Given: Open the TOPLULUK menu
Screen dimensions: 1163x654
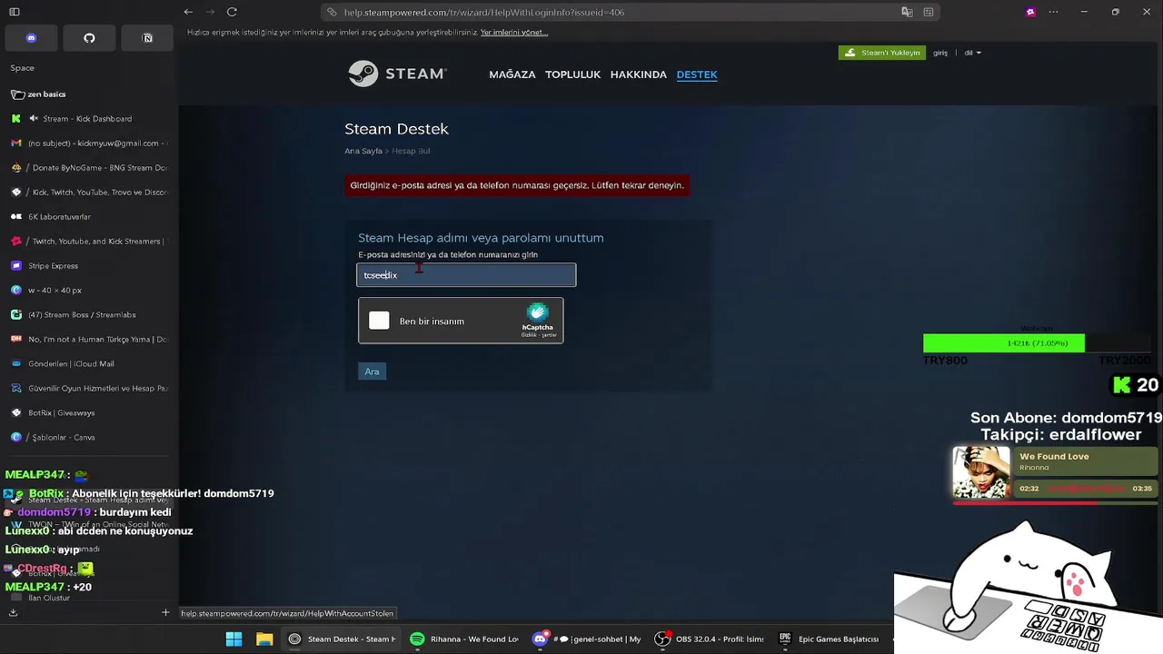Looking at the screenshot, I should tap(572, 74).
